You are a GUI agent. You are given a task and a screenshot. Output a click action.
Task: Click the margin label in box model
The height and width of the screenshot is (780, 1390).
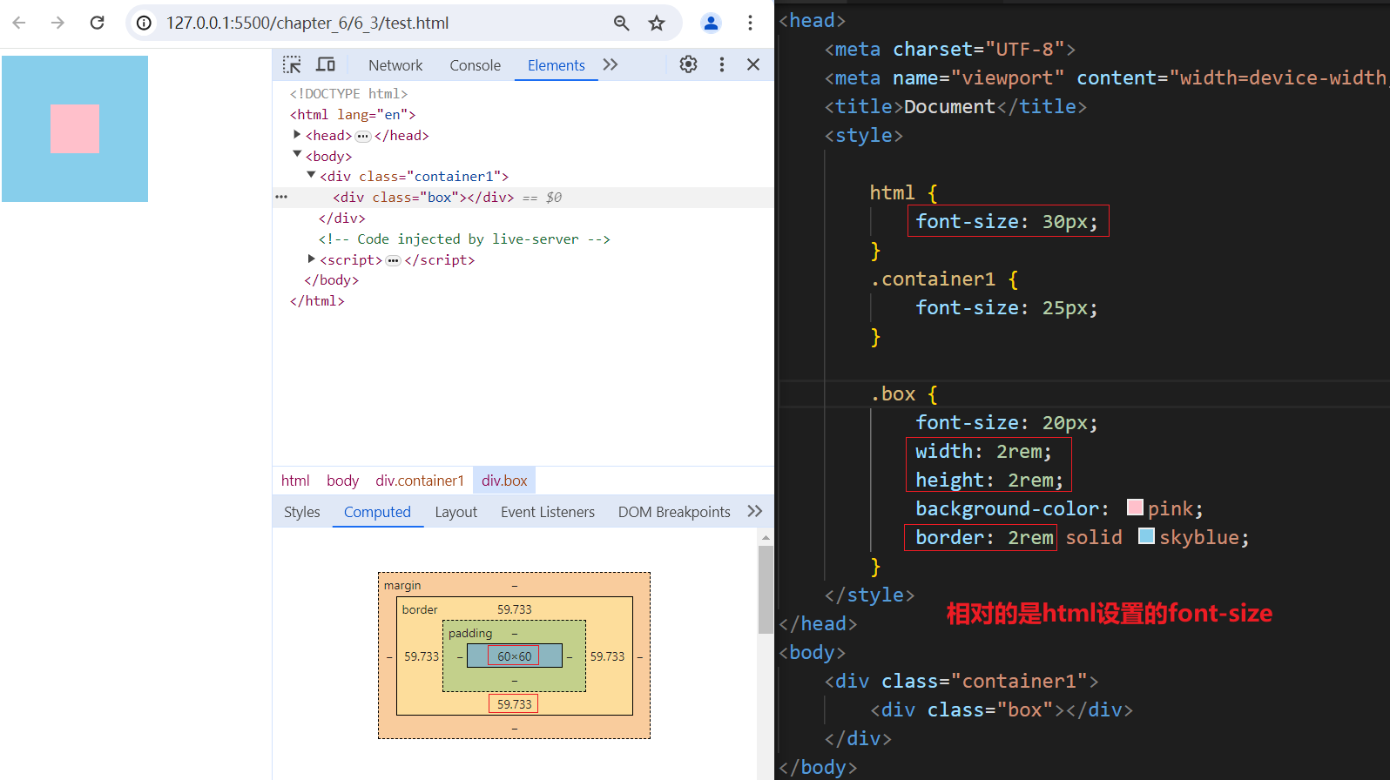[x=402, y=585]
